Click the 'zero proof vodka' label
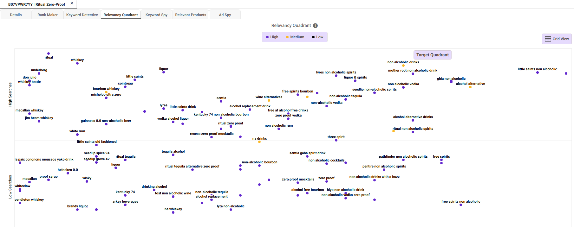This screenshot has height=227, width=574. (x=288, y=115)
